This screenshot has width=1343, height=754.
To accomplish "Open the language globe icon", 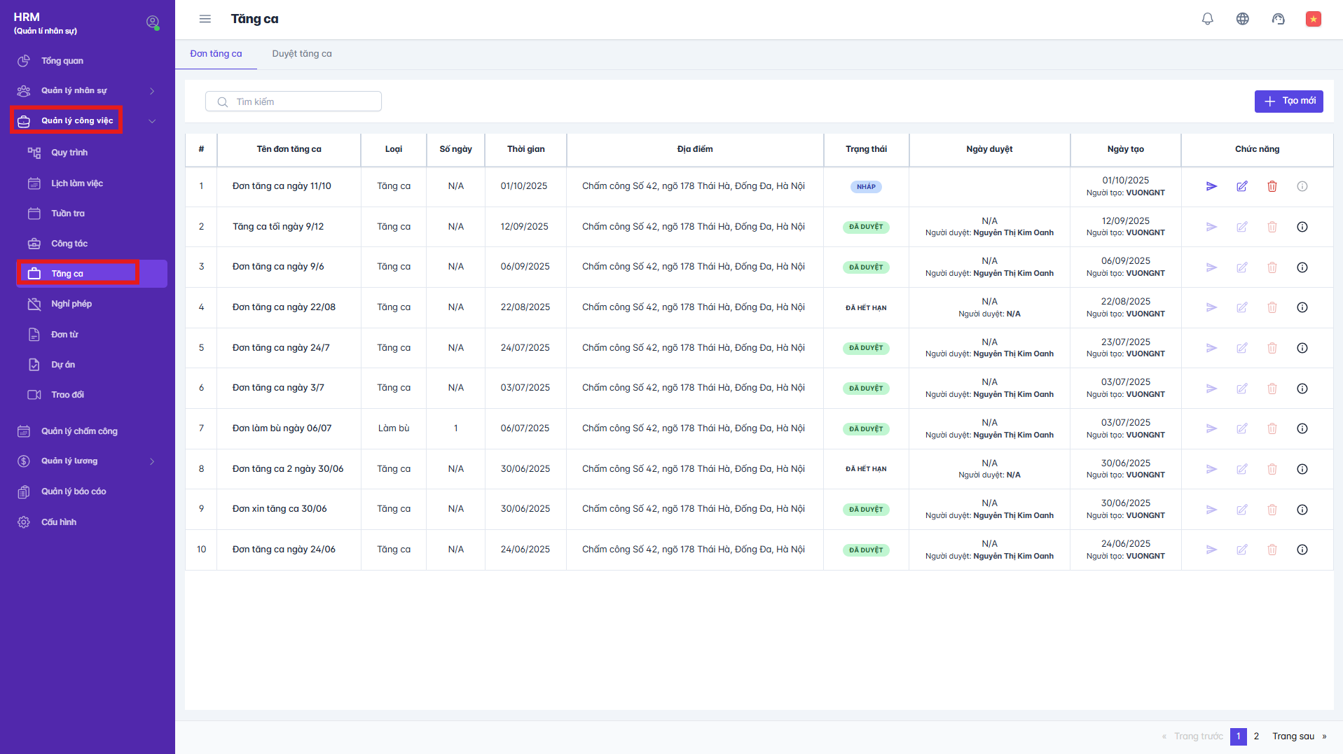I will pos(1242,19).
